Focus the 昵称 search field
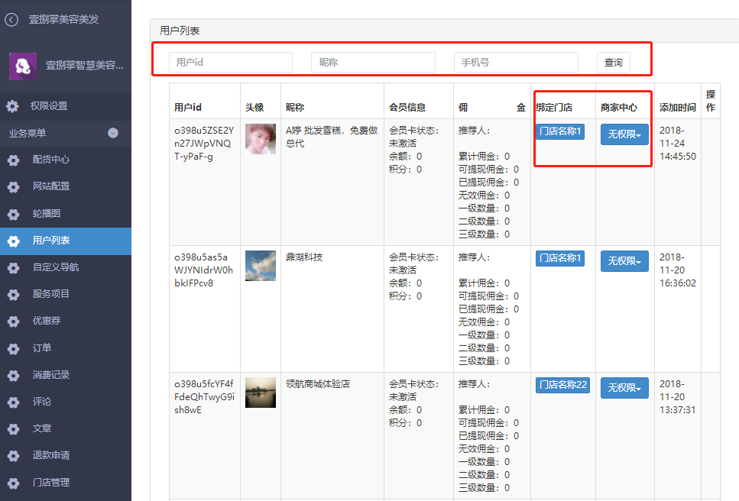739x501 pixels. pos(373,62)
